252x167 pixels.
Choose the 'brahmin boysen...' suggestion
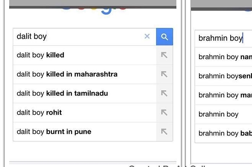pos(223,76)
